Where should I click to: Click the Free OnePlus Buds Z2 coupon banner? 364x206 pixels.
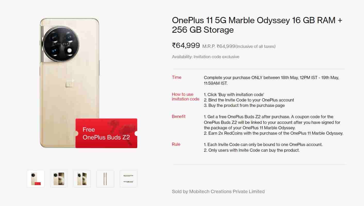coord(106,133)
